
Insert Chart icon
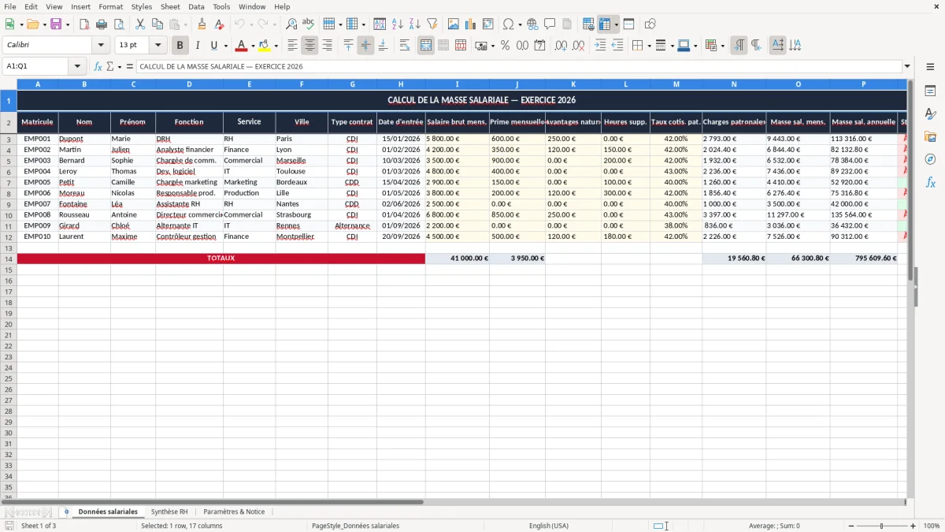click(x=471, y=24)
